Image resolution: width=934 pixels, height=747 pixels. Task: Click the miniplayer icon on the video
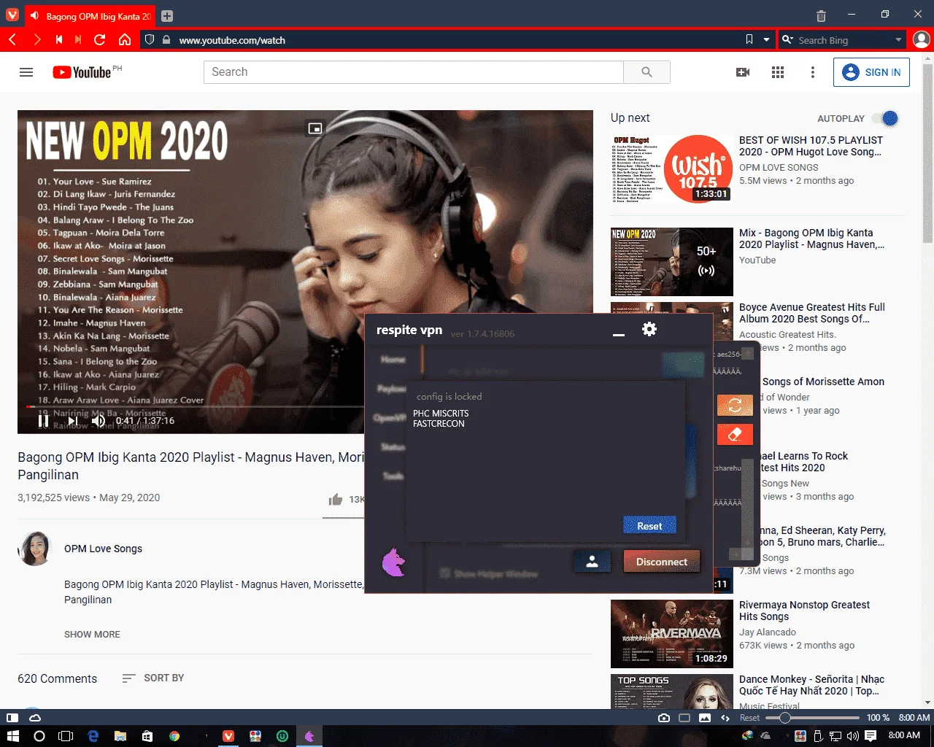pyautogui.click(x=315, y=128)
